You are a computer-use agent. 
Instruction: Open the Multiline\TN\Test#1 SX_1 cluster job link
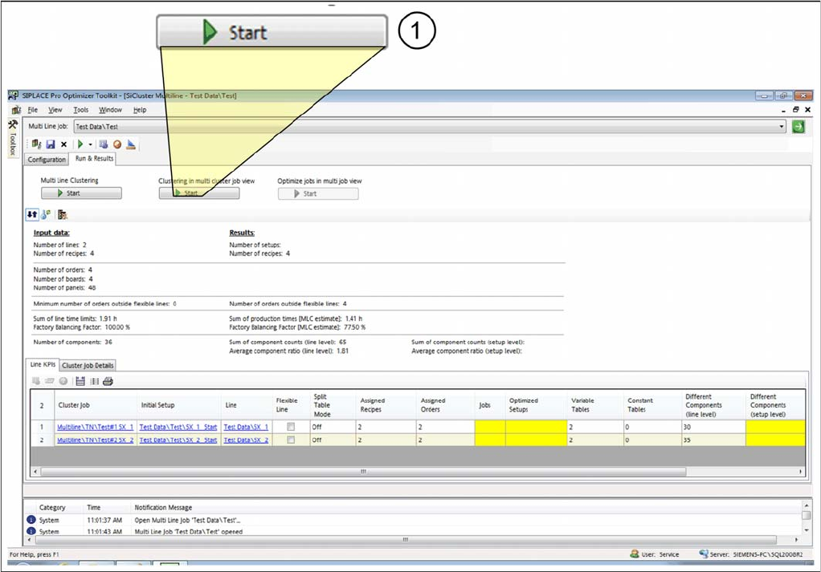click(x=95, y=427)
